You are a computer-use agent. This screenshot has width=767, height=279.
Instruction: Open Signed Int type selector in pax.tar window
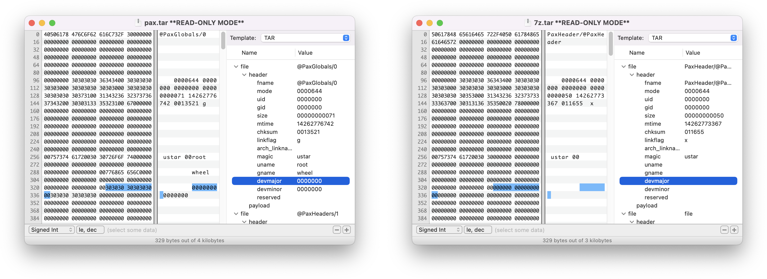point(51,230)
